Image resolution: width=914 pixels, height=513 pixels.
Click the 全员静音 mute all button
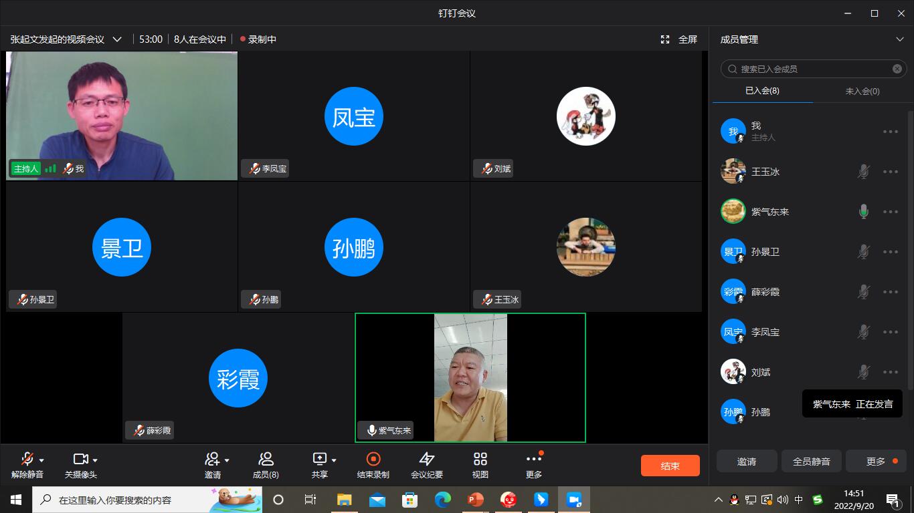point(812,461)
